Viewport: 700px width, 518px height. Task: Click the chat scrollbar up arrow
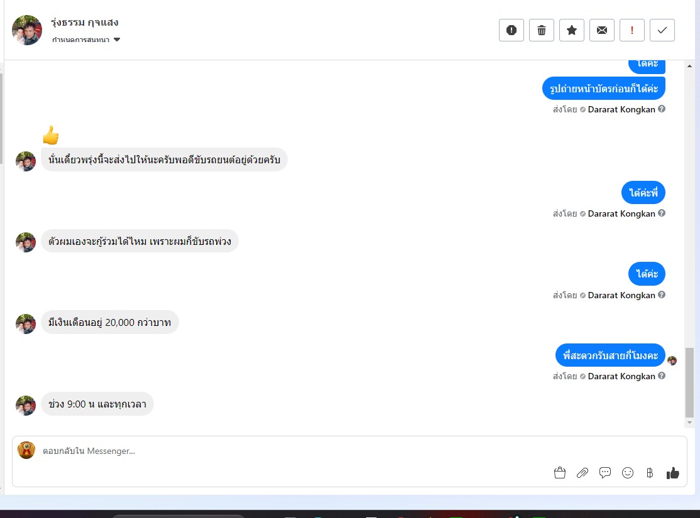(x=689, y=66)
